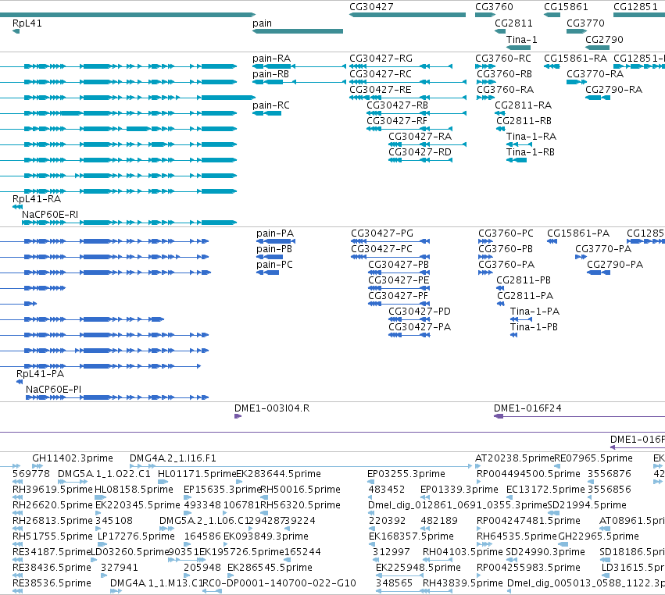Select the CG2811 gene glyph
The height and width of the screenshot is (595, 665).
(x=500, y=31)
